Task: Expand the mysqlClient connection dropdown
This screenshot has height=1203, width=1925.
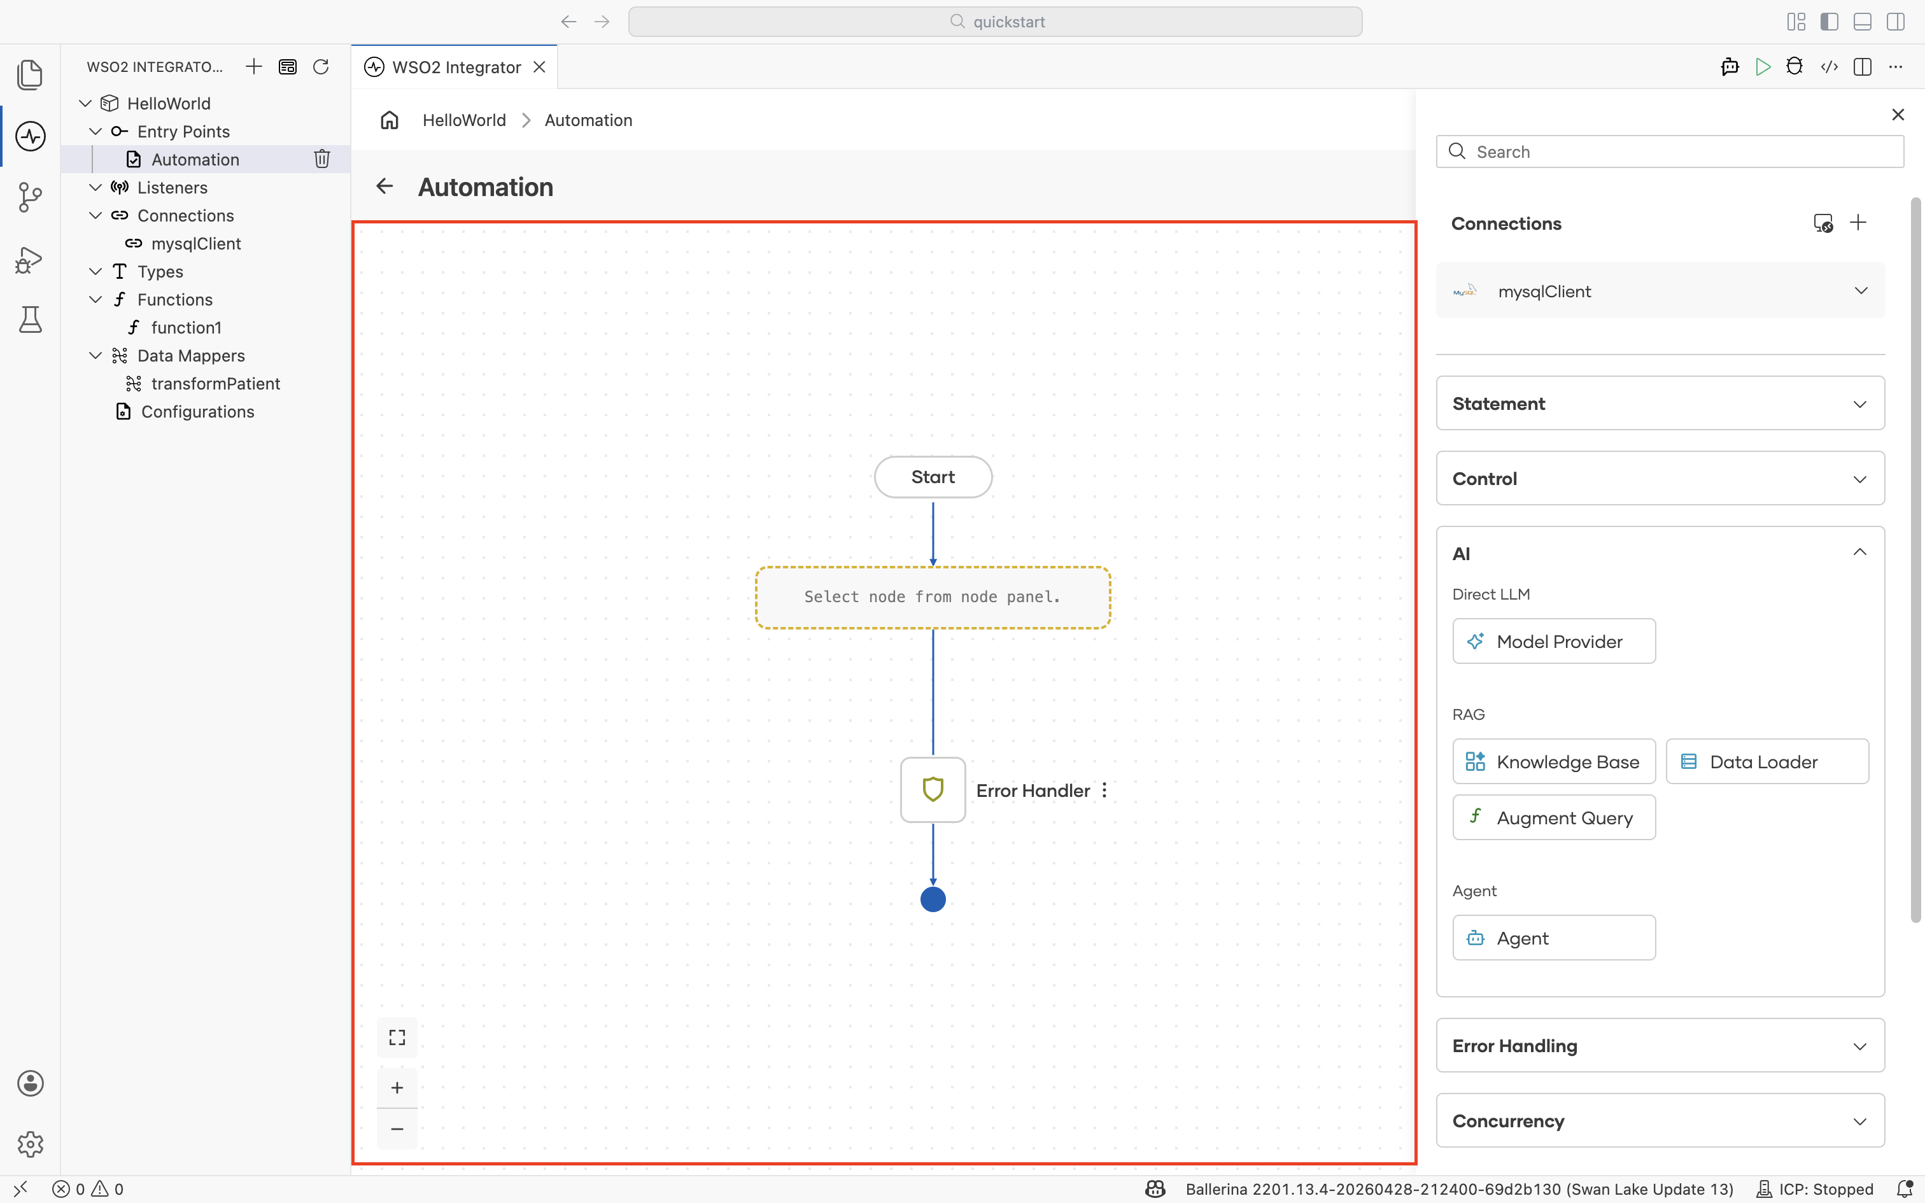Action: pyautogui.click(x=1861, y=290)
